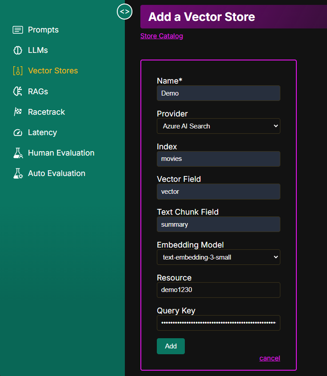The width and height of the screenshot is (327, 376).
Task: Click the Query Key label
Action: coord(176,311)
